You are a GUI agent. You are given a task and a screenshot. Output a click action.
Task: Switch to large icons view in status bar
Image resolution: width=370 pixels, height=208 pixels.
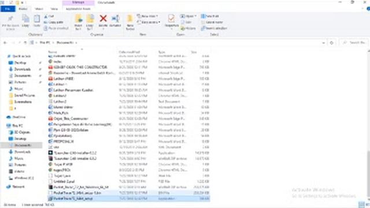pyautogui.click(x=368, y=205)
